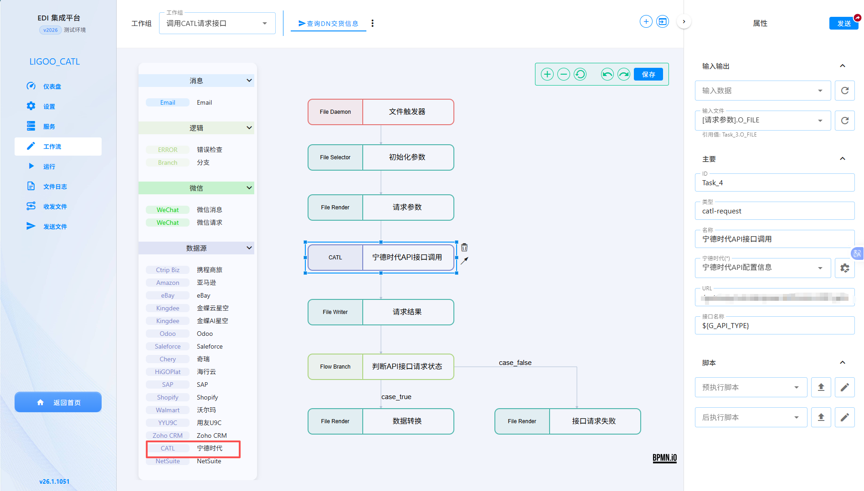Select the 文件触发器 File Daemon node

coord(381,112)
